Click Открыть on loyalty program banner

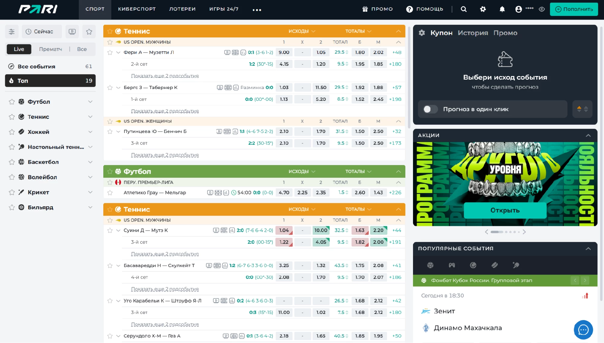tap(505, 210)
